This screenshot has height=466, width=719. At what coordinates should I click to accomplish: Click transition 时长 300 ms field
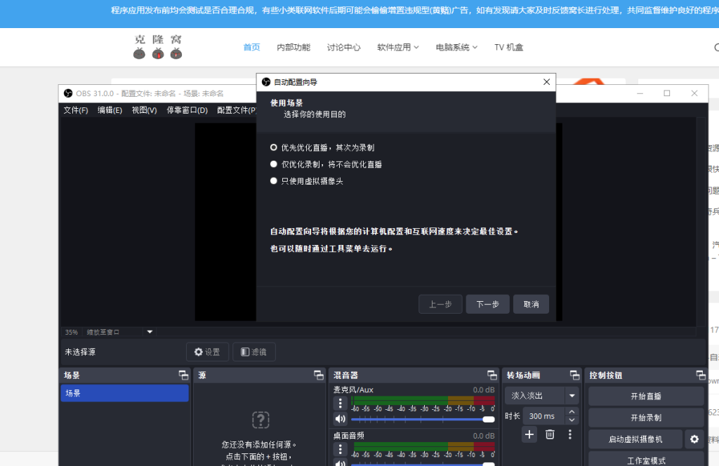click(x=543, y=416)
